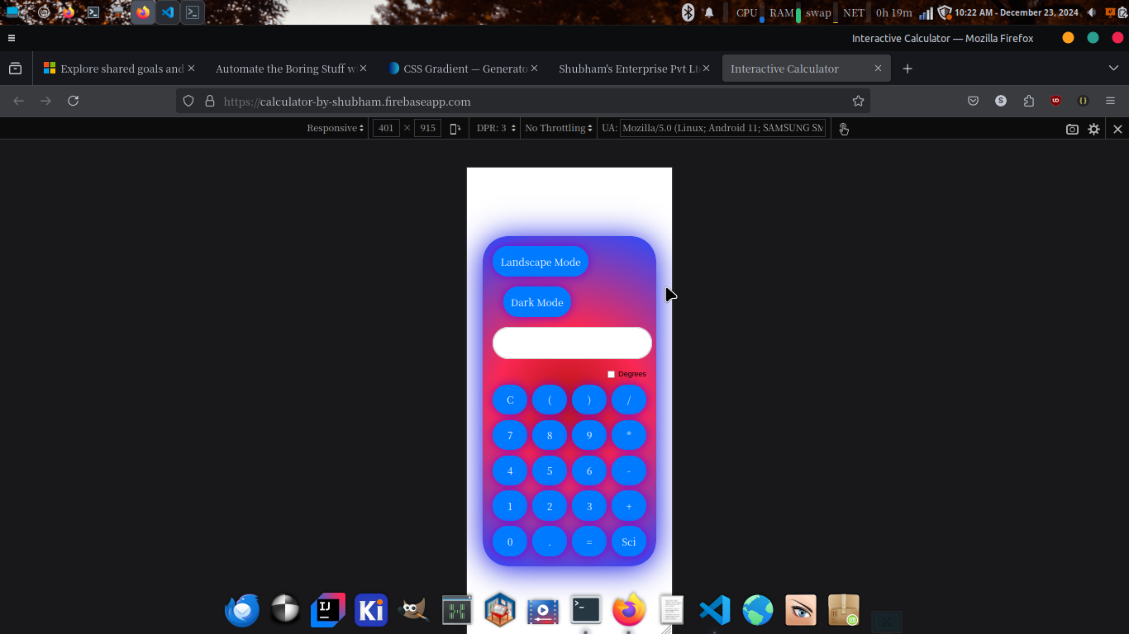Open the Firefox extensions puzzle icon
1129x634 pixels.
(x=1028, y=101)
